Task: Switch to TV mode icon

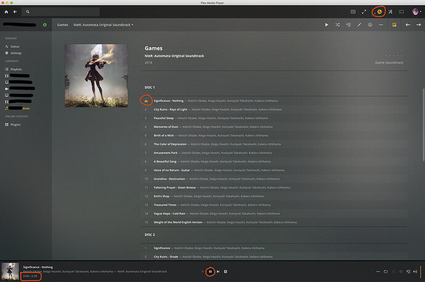Action: (353, 12)
